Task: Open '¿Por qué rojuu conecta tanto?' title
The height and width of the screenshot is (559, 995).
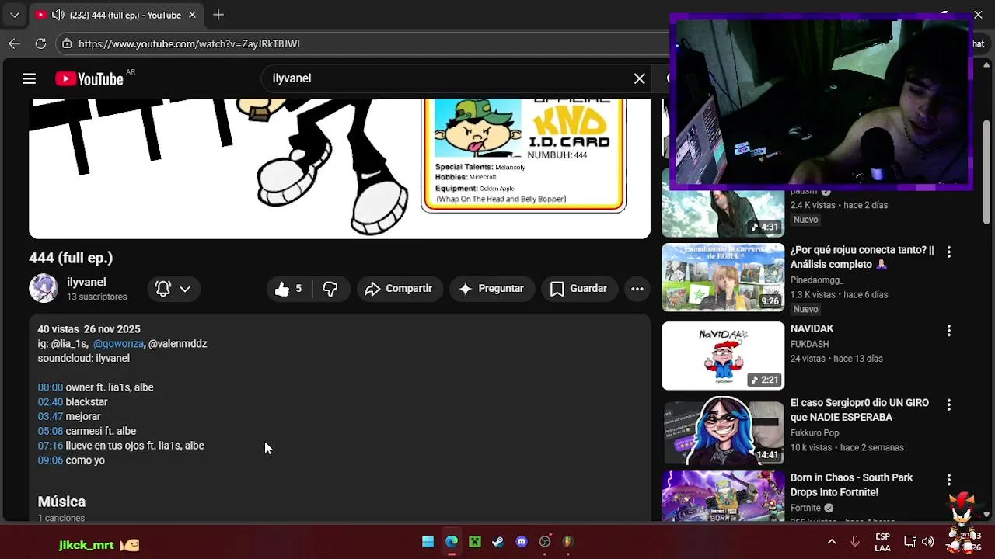Action: [862, 257]
